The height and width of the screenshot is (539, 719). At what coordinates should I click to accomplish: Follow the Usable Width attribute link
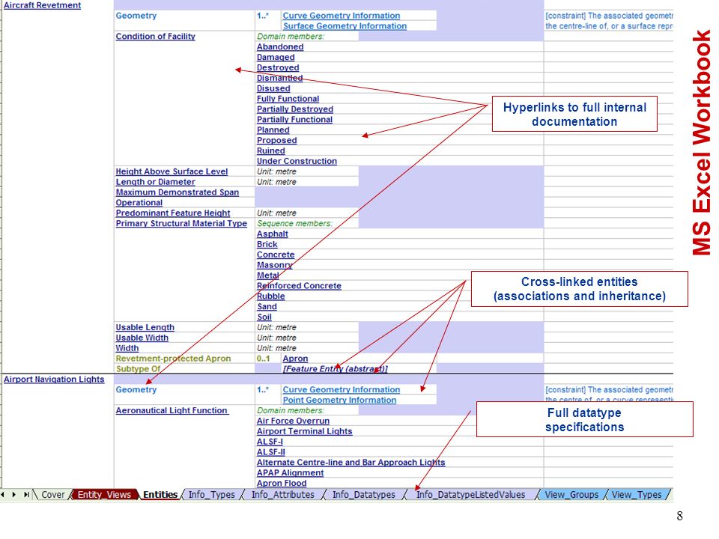pos(142,338)
